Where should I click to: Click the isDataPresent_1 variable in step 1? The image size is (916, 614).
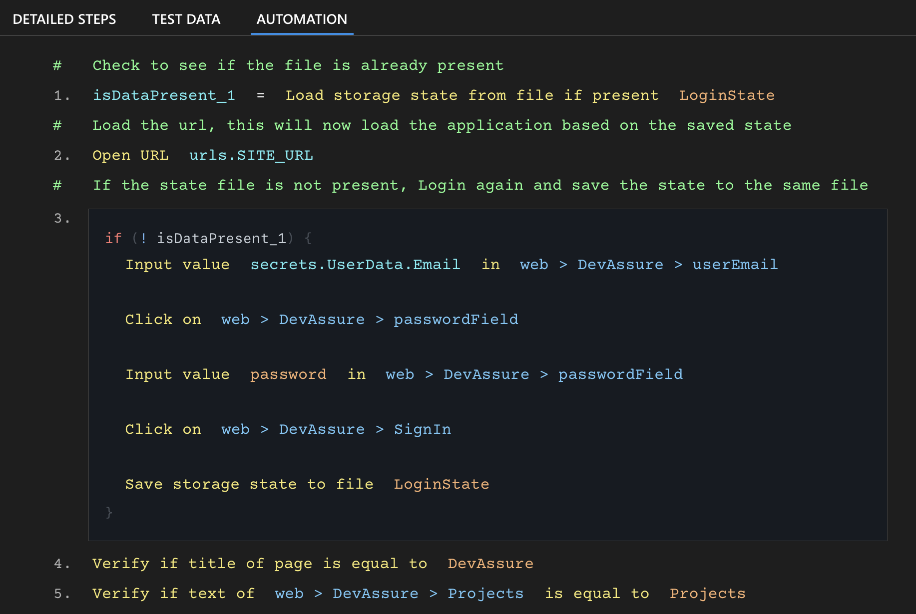[164, 95]
